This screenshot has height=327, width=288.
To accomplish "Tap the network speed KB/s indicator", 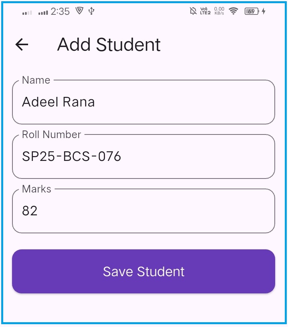I will [x=219, y=11].
